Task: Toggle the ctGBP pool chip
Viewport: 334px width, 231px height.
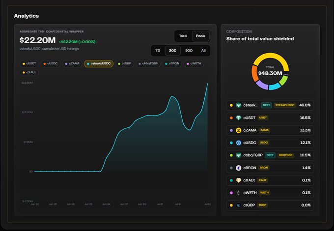Action: 125,63
